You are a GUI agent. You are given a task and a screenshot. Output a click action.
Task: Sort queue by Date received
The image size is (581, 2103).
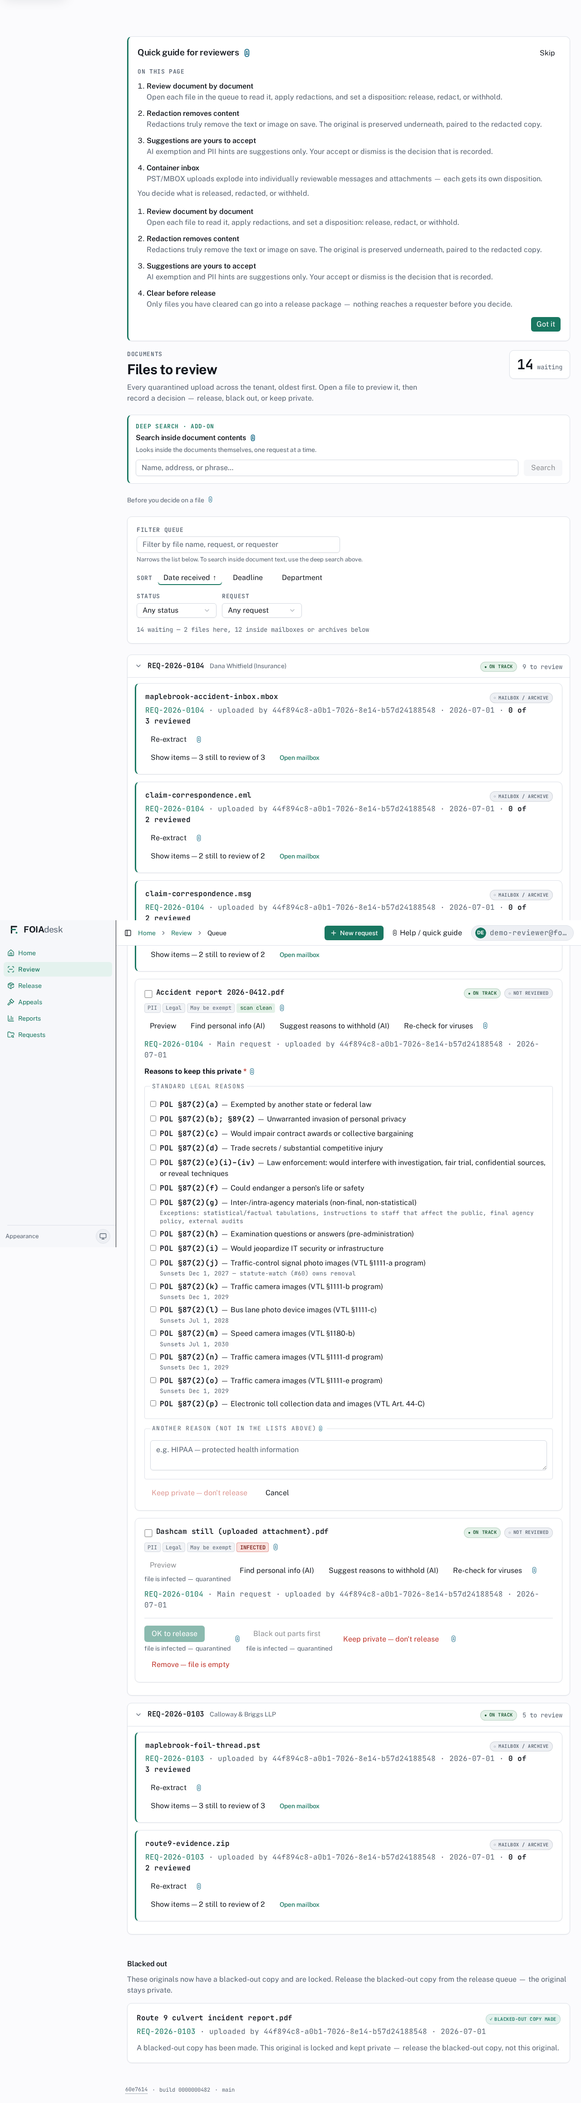(189, 578)
